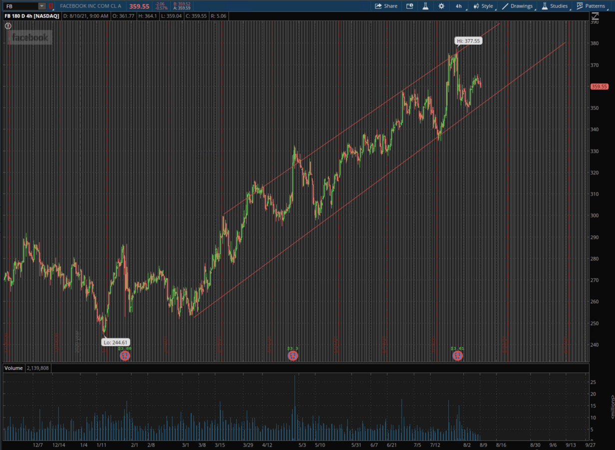Click the 300 price axis label
This screenshot has width=615, height=450.
[x=595, y=215]
